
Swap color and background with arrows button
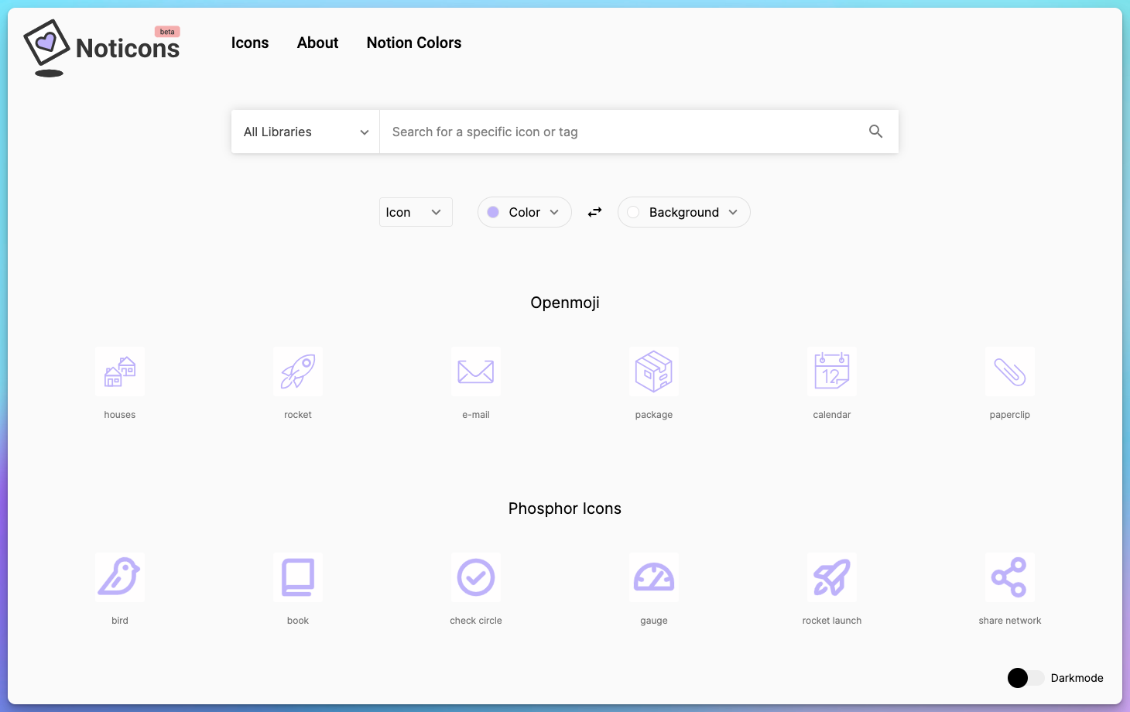[594, 212]
